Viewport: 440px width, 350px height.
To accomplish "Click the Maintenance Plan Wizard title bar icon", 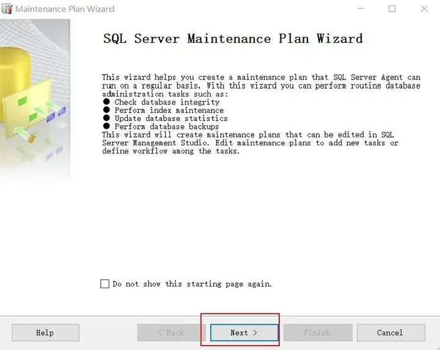I will tap(7, 9).
